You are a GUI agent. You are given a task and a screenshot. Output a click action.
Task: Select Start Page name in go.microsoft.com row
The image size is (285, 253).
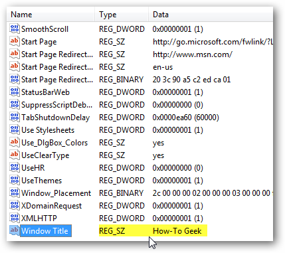[x=39, y=42]
